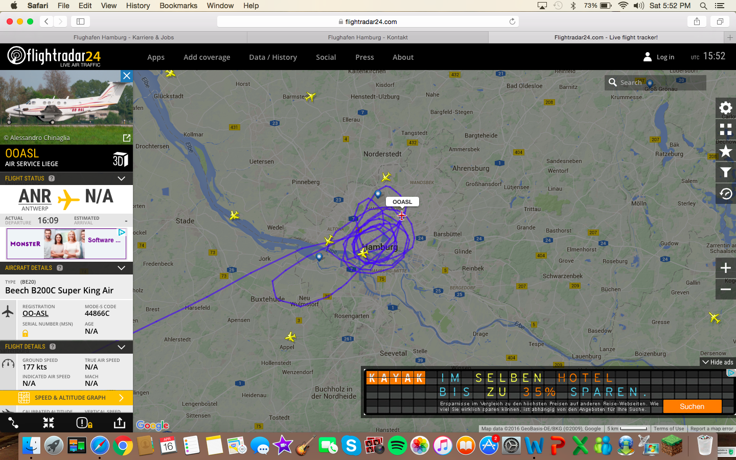Viewport: 736px width, 460px height.
Task: Open Terms of Use link
Action: (x=669, y=429)
